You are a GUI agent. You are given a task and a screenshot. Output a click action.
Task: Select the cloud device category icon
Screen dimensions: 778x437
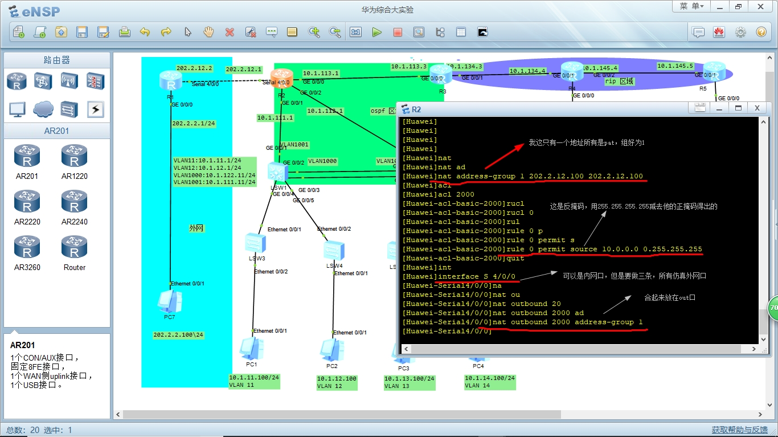43,109
